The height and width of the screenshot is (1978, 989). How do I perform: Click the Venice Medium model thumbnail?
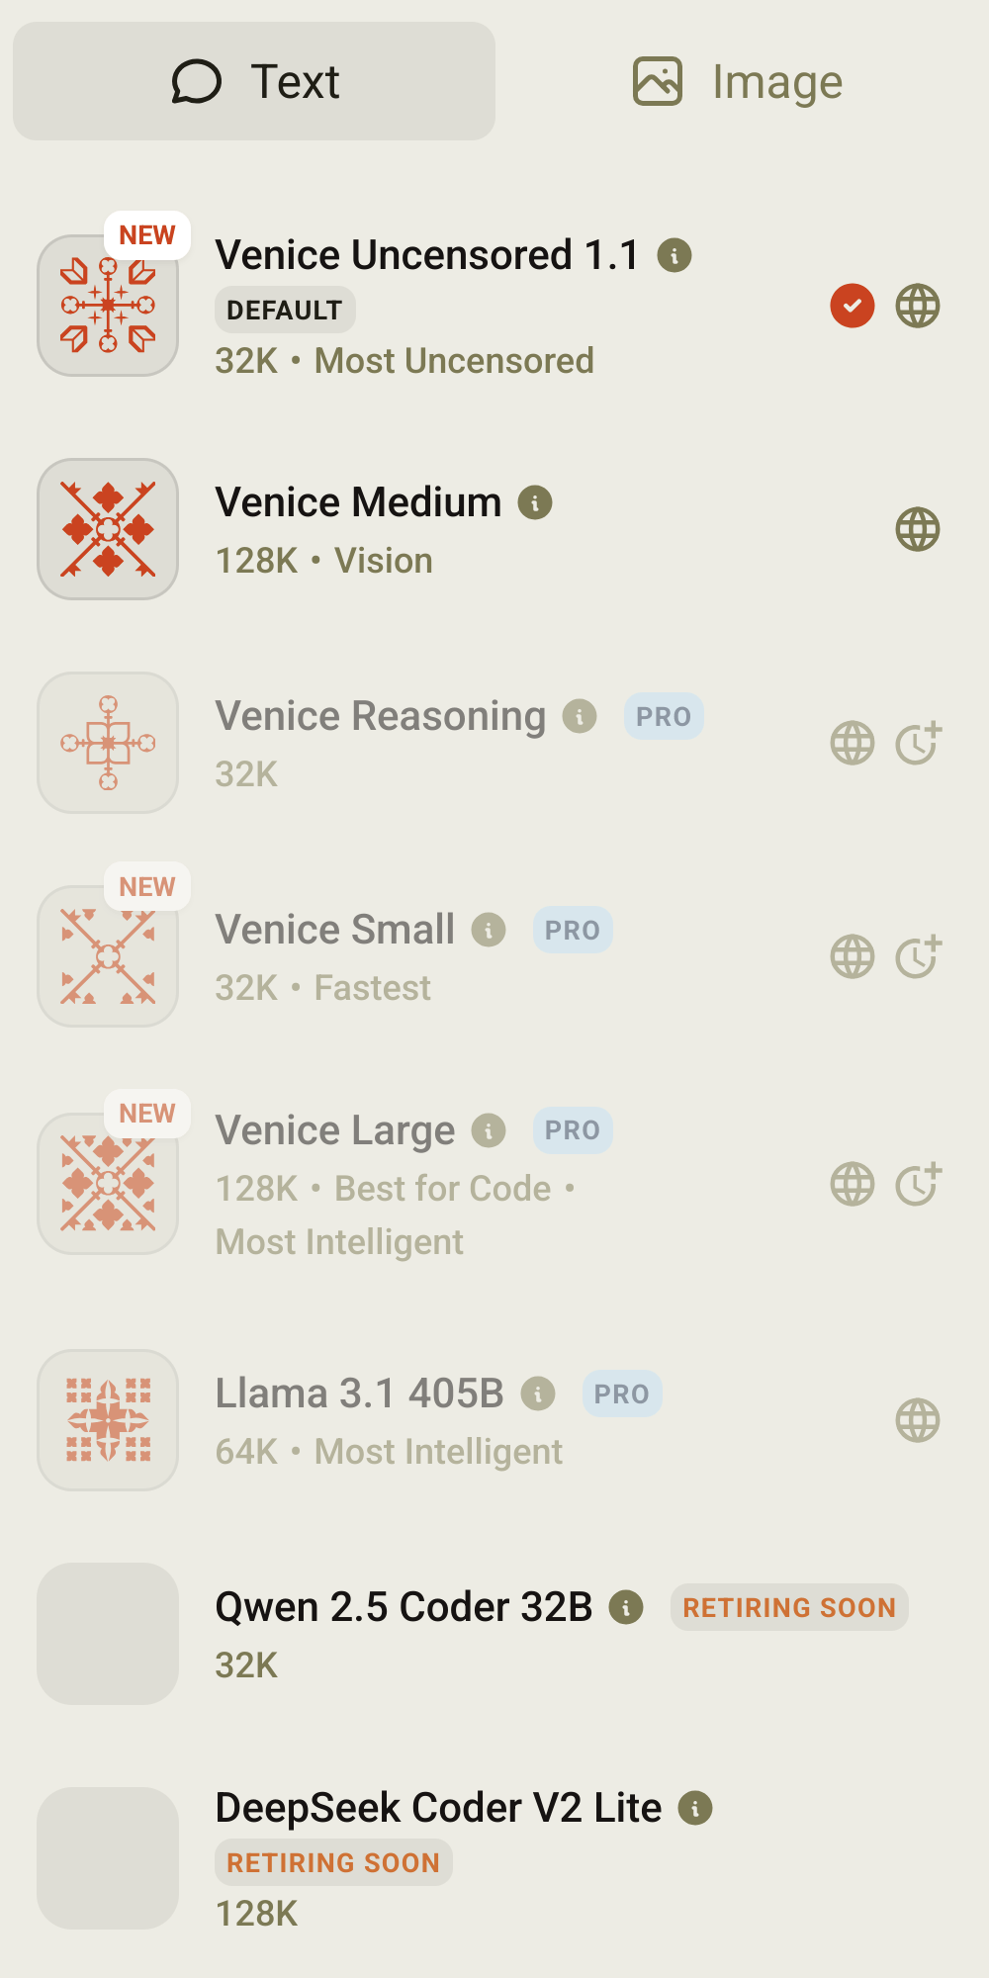(x=108, y=529)
